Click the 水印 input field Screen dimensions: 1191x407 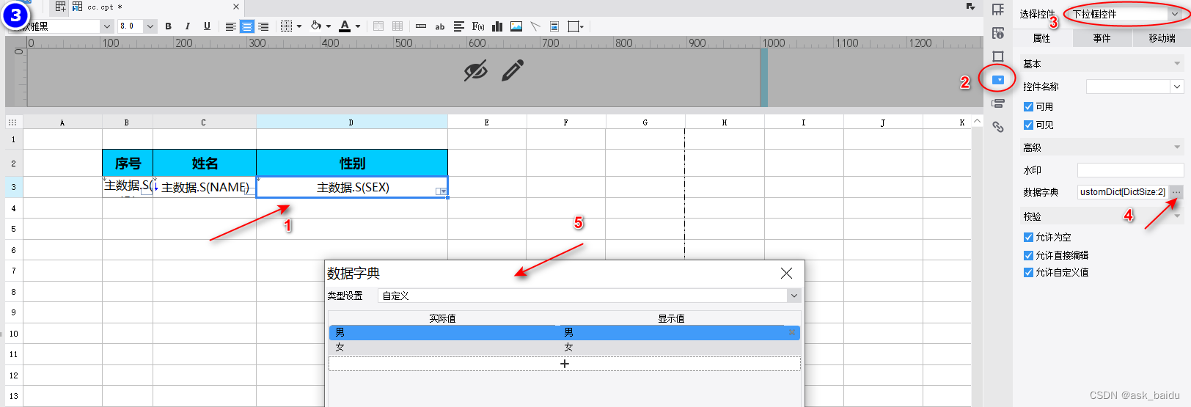point(1130,170)
